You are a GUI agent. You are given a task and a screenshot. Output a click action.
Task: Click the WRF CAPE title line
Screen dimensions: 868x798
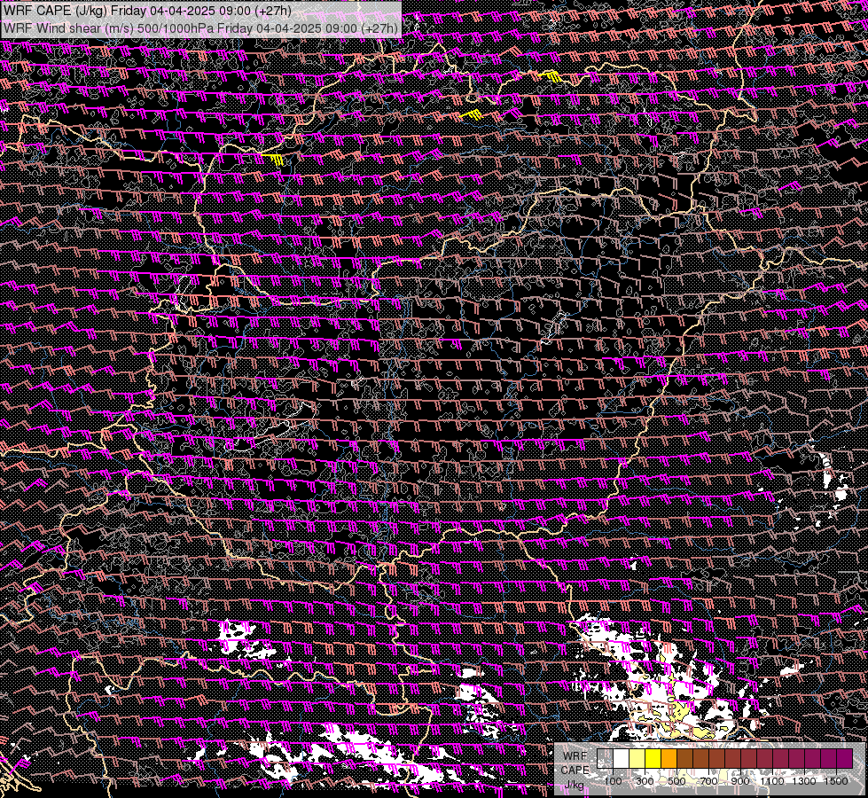pos(147,11)
